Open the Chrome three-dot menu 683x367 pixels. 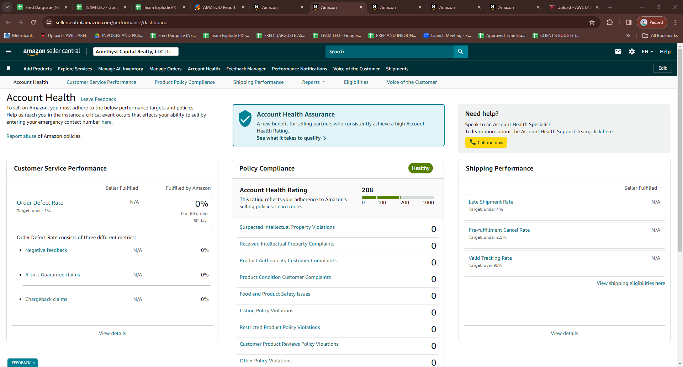point(675,22)
